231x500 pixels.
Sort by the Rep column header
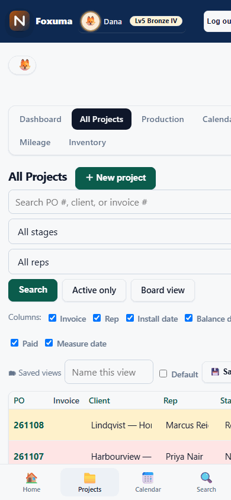coord(171,400)
